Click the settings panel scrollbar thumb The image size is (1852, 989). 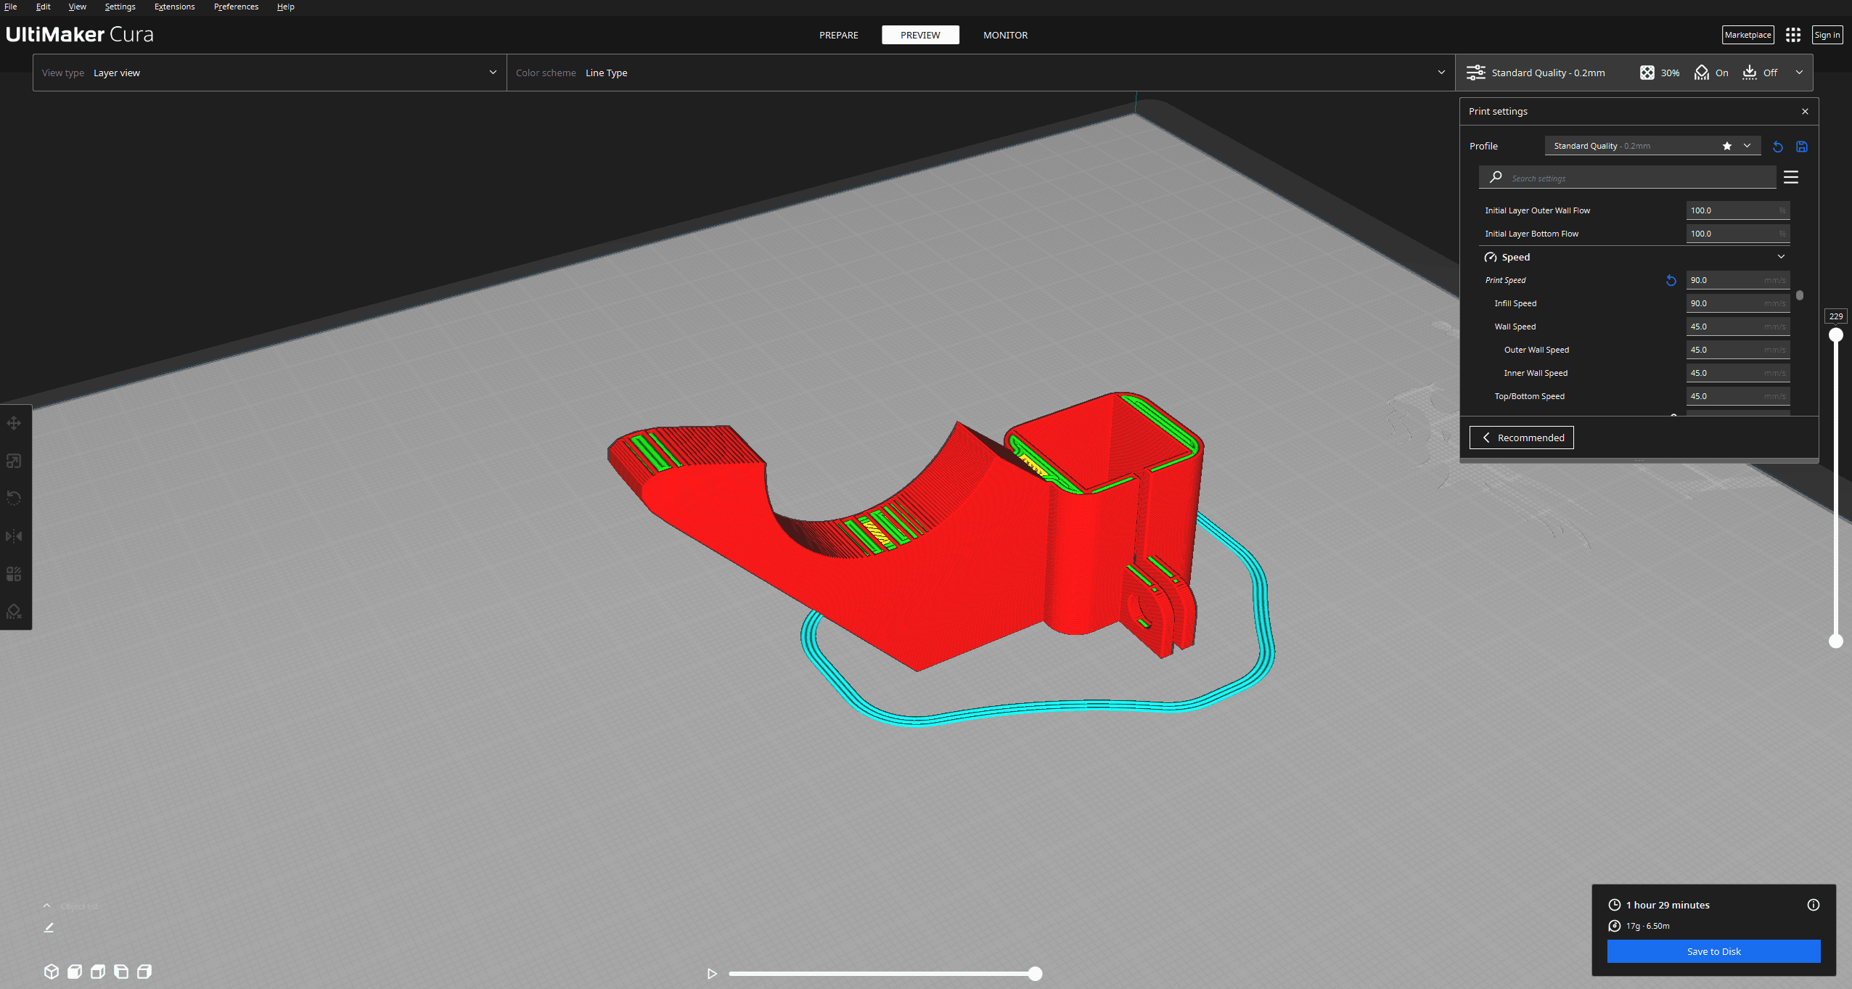click(1800, 295)
